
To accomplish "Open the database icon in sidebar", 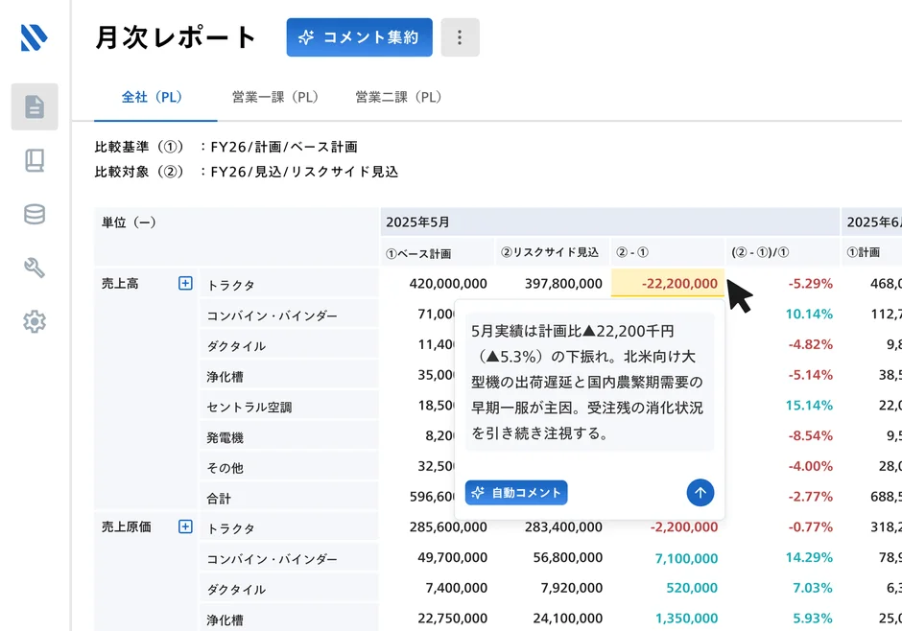I will (35, 215).
